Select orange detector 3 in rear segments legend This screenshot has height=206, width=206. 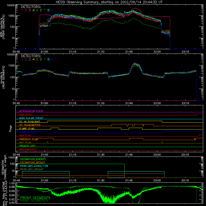pyautogui.click(x=30, y=59)
